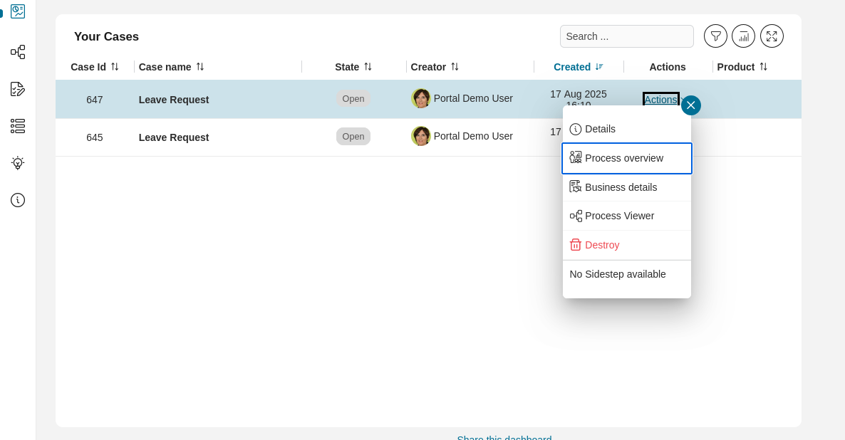Open the list view icon in sidebar
Screen dimensions: 845x440
pos(17,126)
